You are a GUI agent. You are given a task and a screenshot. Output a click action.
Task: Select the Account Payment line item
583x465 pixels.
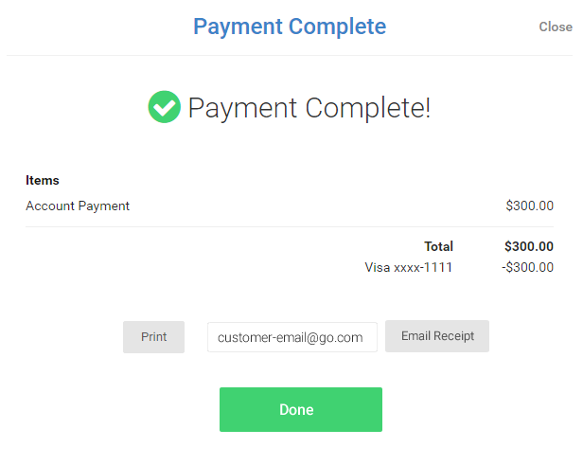point(78,206)
